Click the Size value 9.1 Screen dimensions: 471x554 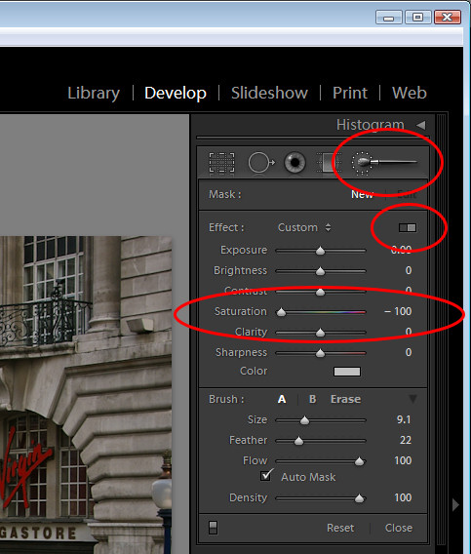pyautogui.click(x=404, y=419)
